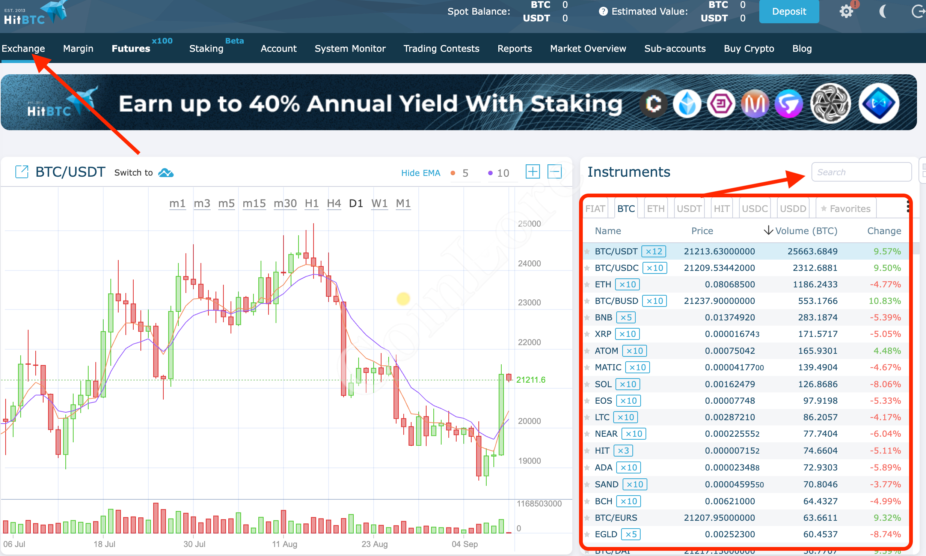The image size is (926, 556).
Task: Select the Staking navigation tab
Action: tap(205, 48)
